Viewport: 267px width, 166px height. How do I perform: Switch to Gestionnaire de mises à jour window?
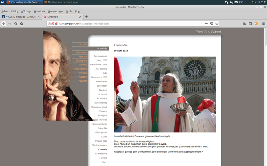[x=62, y=2]
